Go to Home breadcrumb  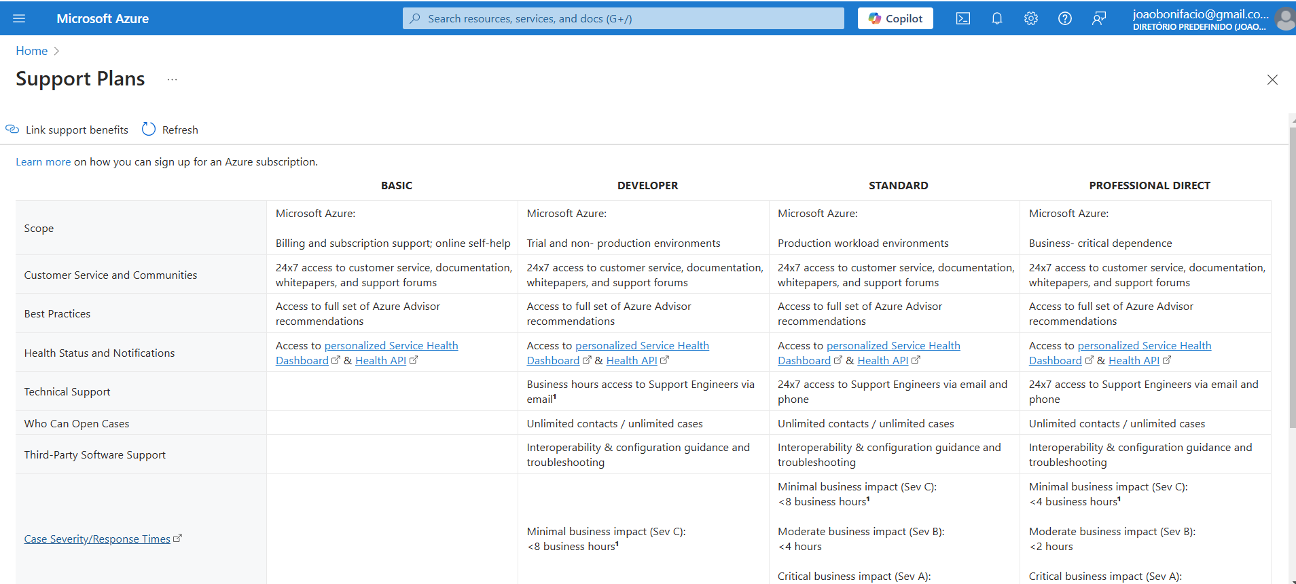[32, 51]
